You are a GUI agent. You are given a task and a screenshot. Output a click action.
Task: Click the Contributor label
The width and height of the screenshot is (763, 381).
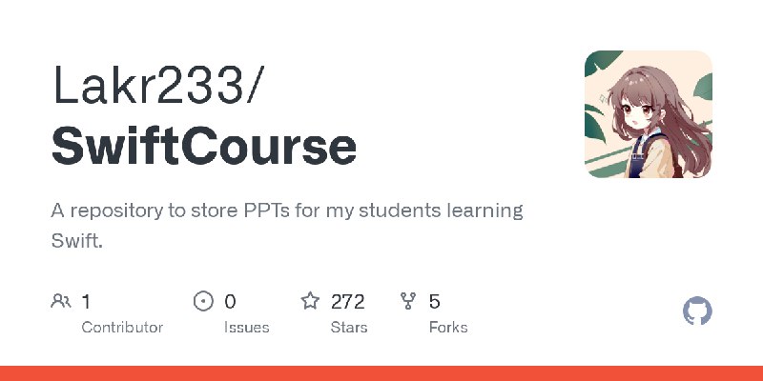click(x=122, y=327)
